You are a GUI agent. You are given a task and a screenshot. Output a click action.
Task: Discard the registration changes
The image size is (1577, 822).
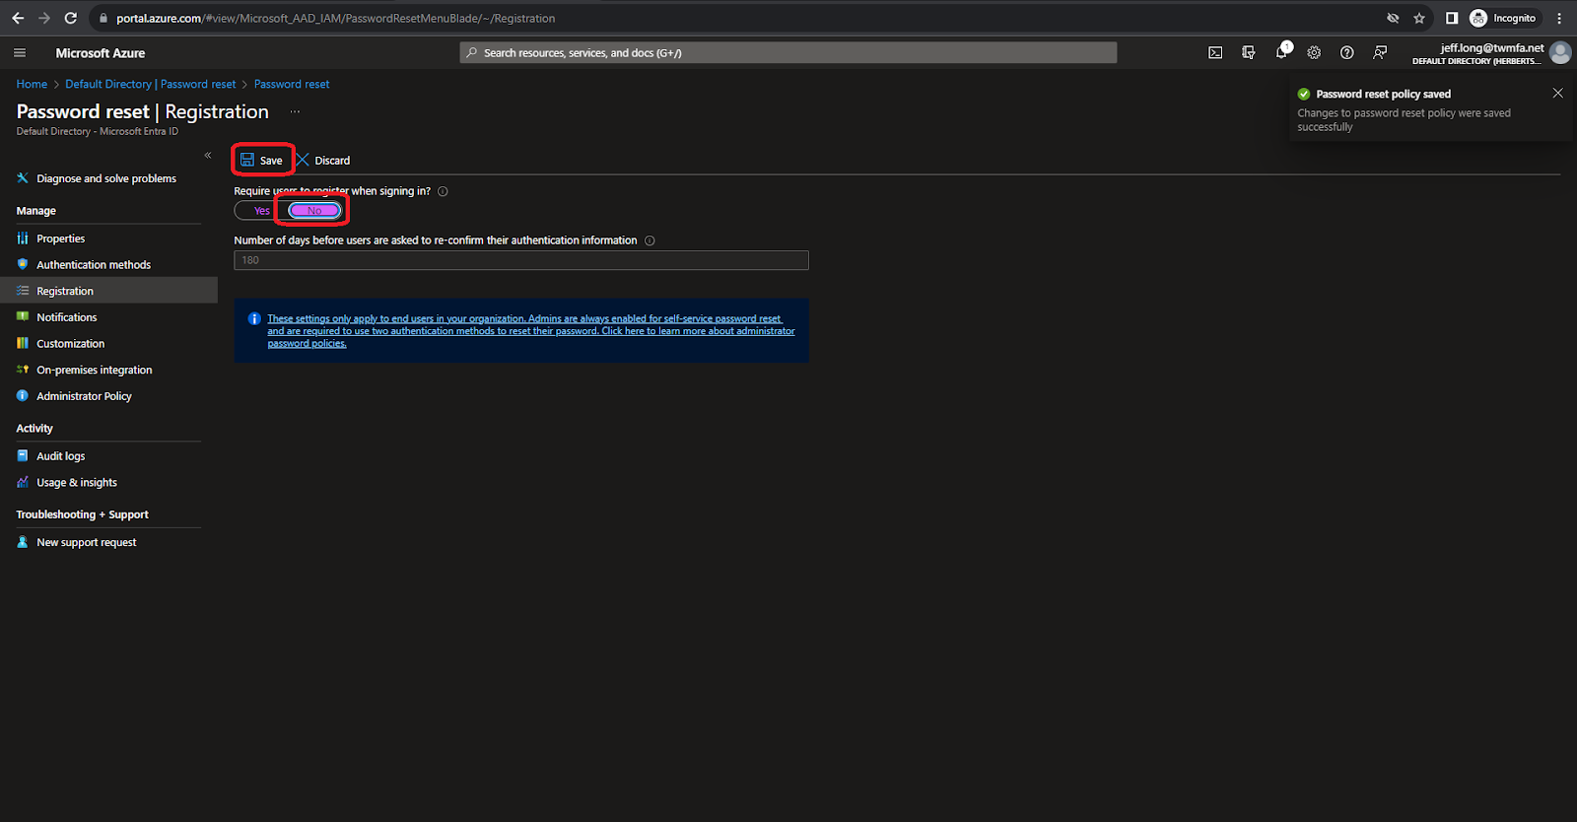323,160
